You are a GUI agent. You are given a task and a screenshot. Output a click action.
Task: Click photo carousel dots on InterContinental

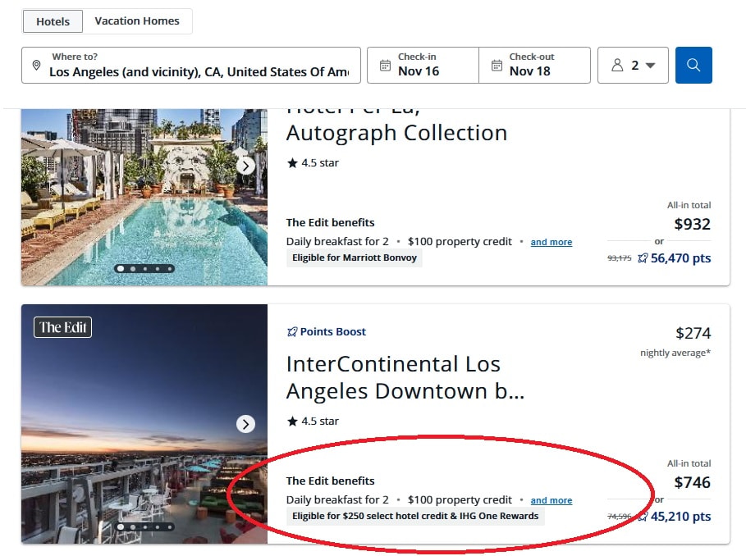pyautogui.click(x=144, y=527)
